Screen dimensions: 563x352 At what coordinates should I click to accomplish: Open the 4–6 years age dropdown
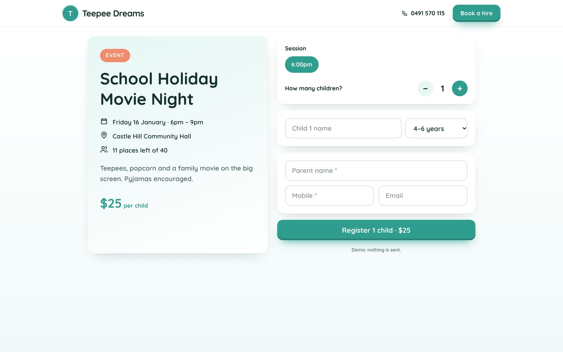point(436,128)
